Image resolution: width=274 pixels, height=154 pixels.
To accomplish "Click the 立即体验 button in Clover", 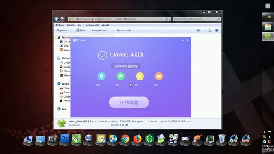I will coord(129,102).
